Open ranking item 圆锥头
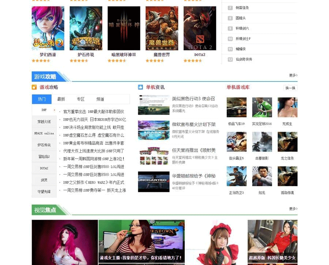 coord(241,18)
